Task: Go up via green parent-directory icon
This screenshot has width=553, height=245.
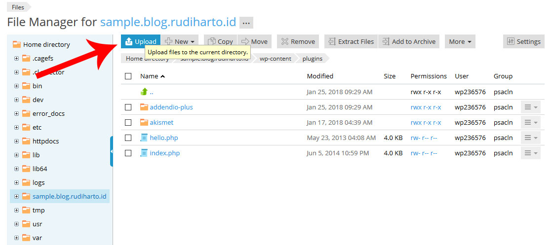Action: [144, 92]
